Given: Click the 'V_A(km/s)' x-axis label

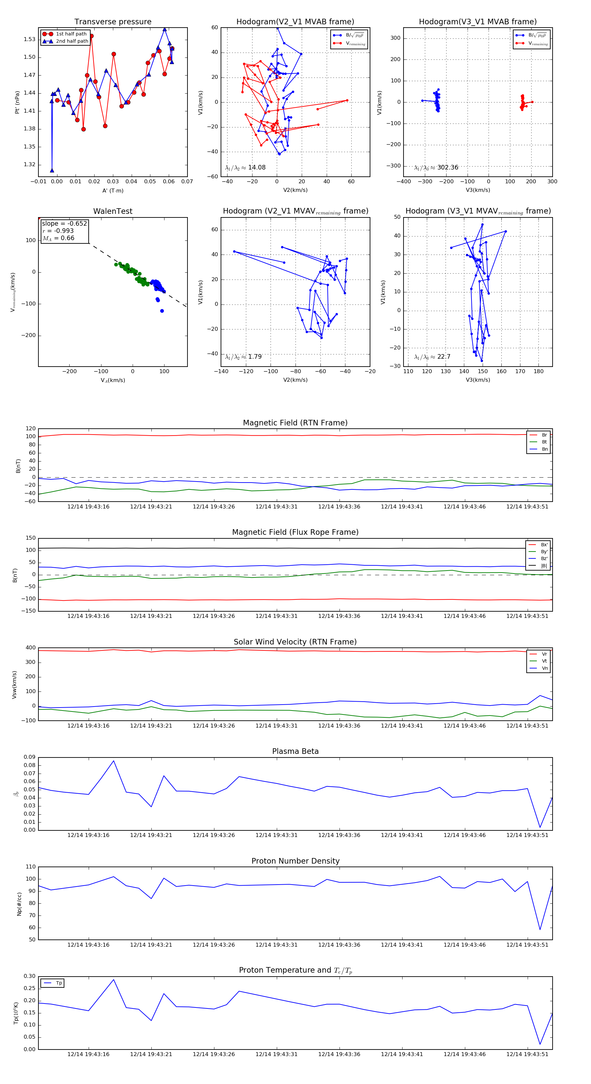Looking at the screenshot, I should tap(113, 380).
